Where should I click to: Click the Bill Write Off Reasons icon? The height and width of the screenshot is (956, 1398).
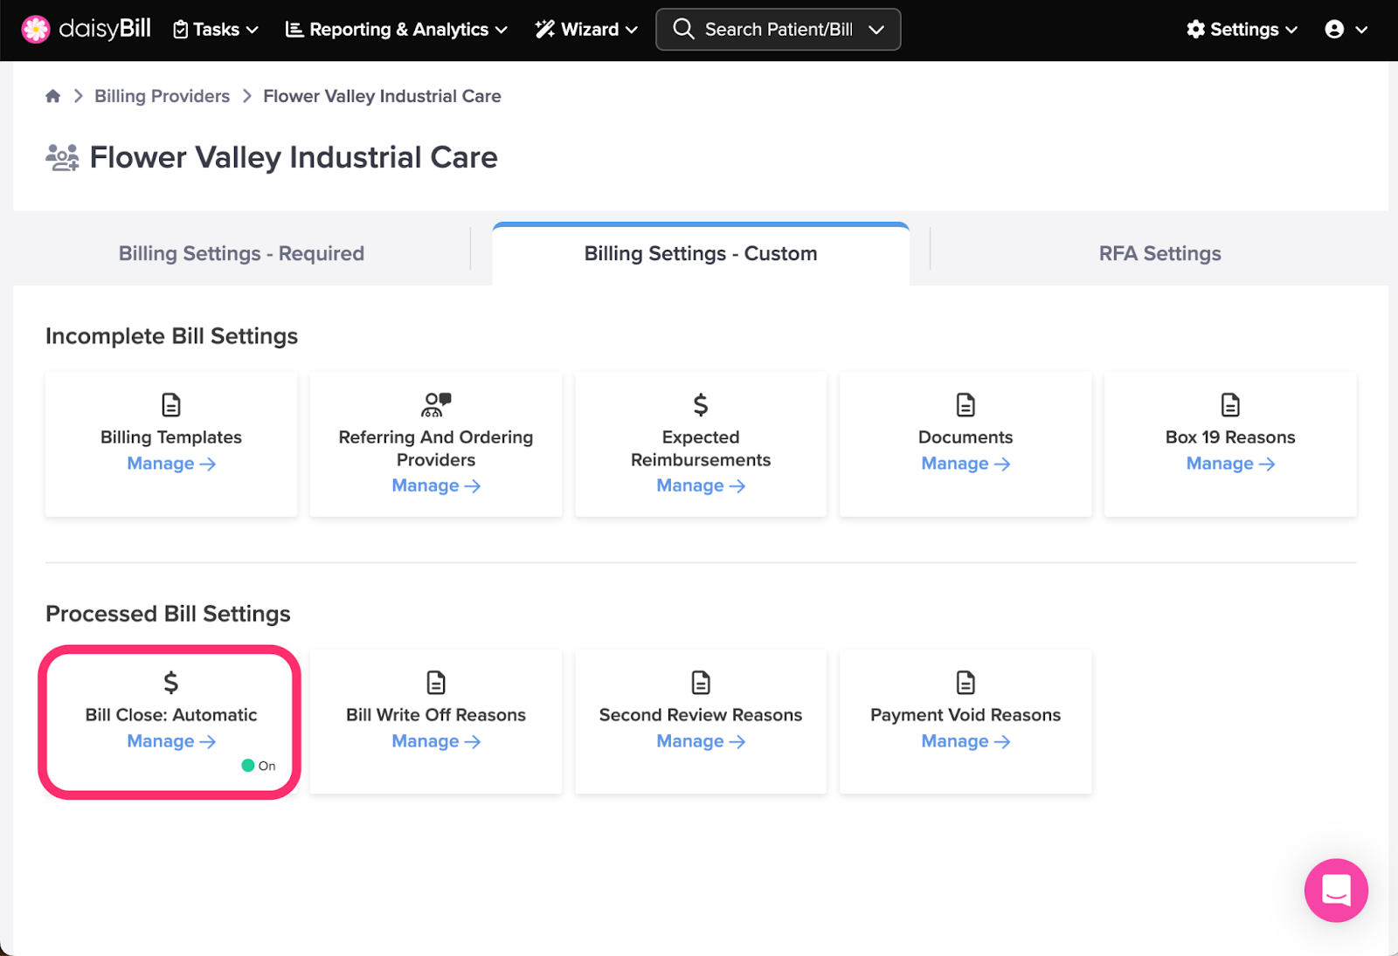[436, 683]
